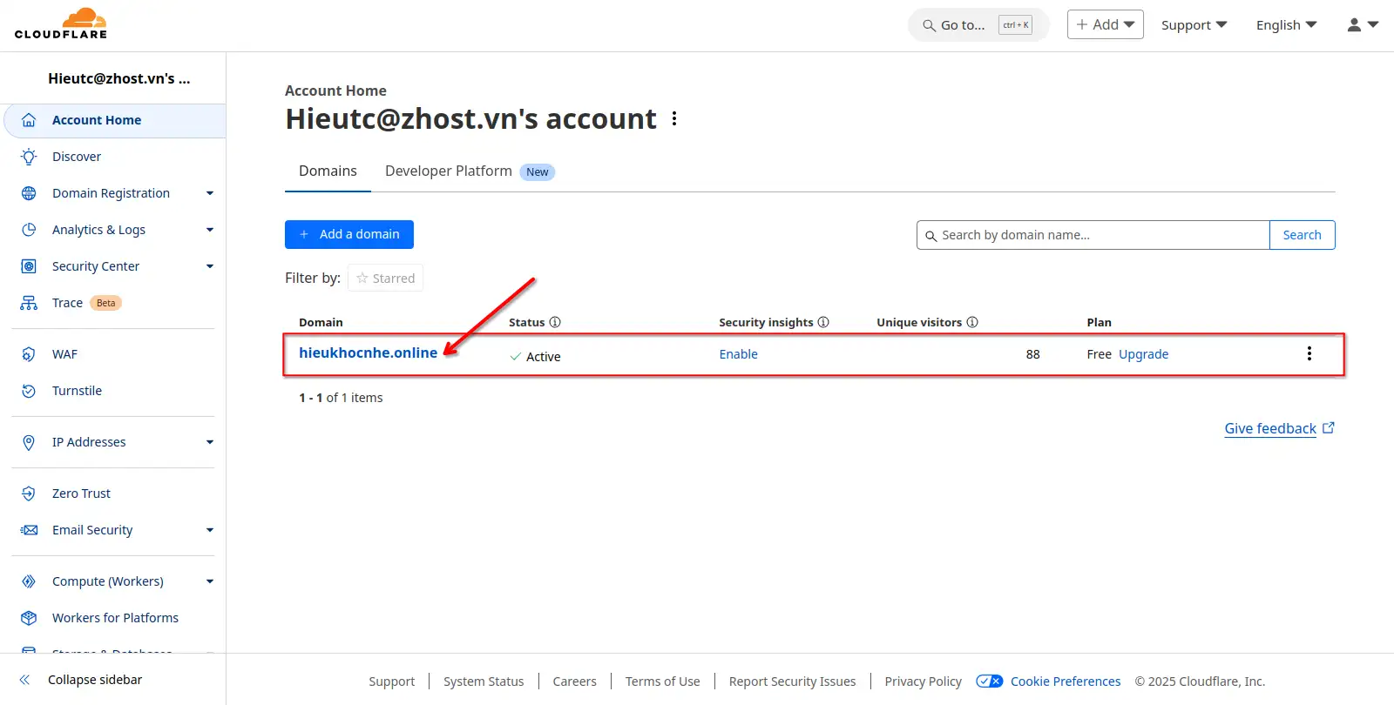This screenshot has height=705, width=1394.
Task: Open the Add dropdown menu
Action: click(1105, 24)
